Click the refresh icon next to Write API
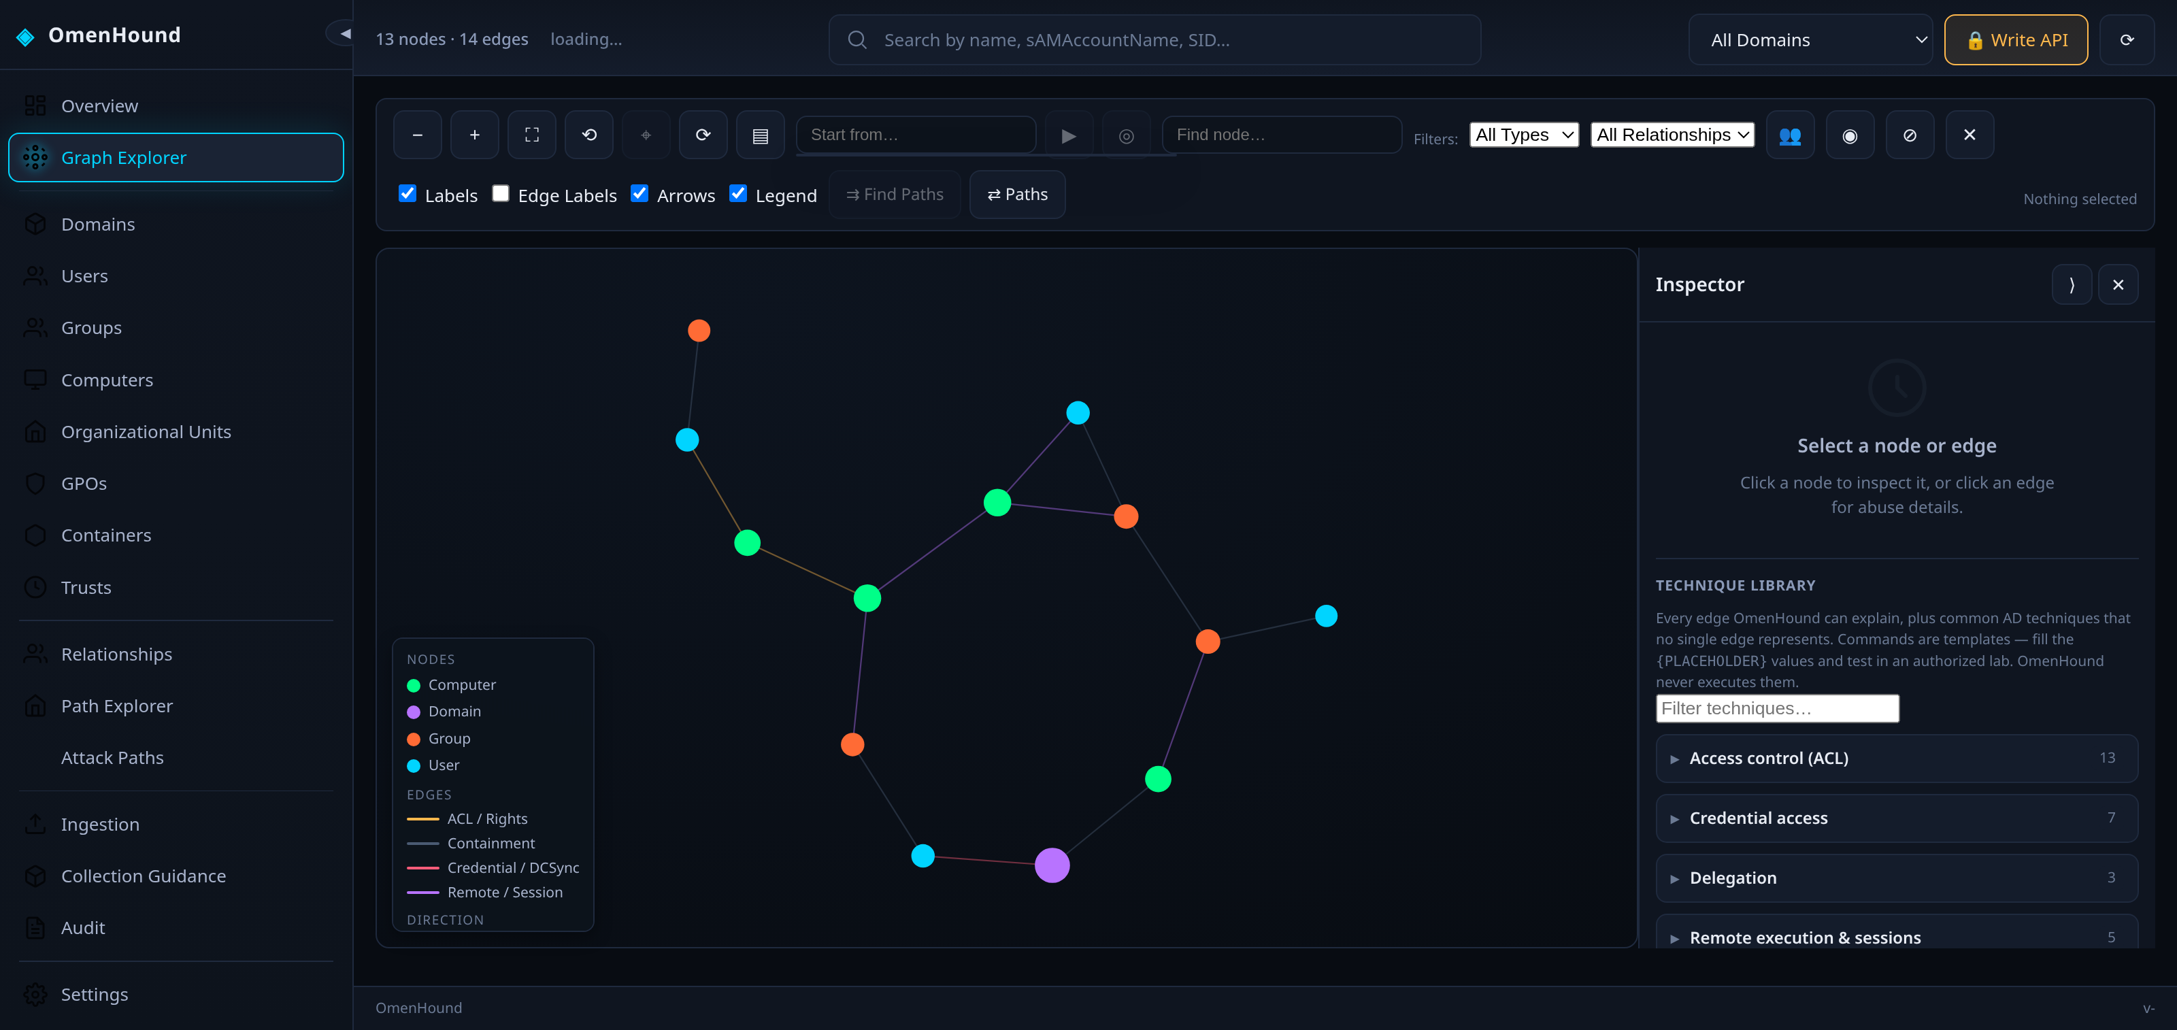The height and width of the screenshot is (1030, 2177). (2127, 39)
